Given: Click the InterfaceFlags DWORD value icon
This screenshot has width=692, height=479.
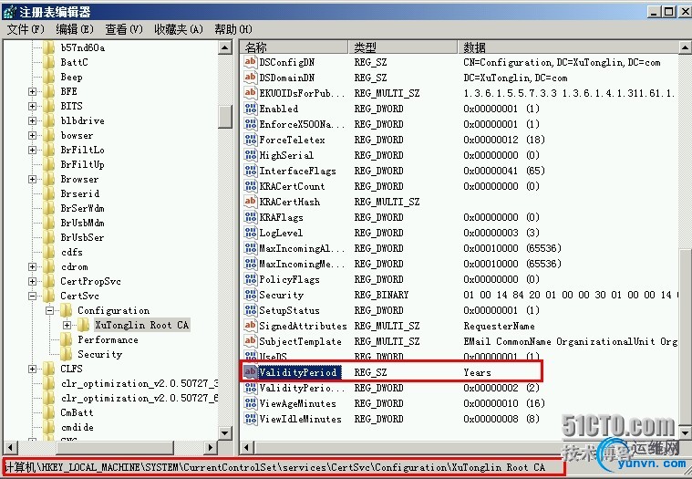Looking at the screenshot, I should coord(250,171).
